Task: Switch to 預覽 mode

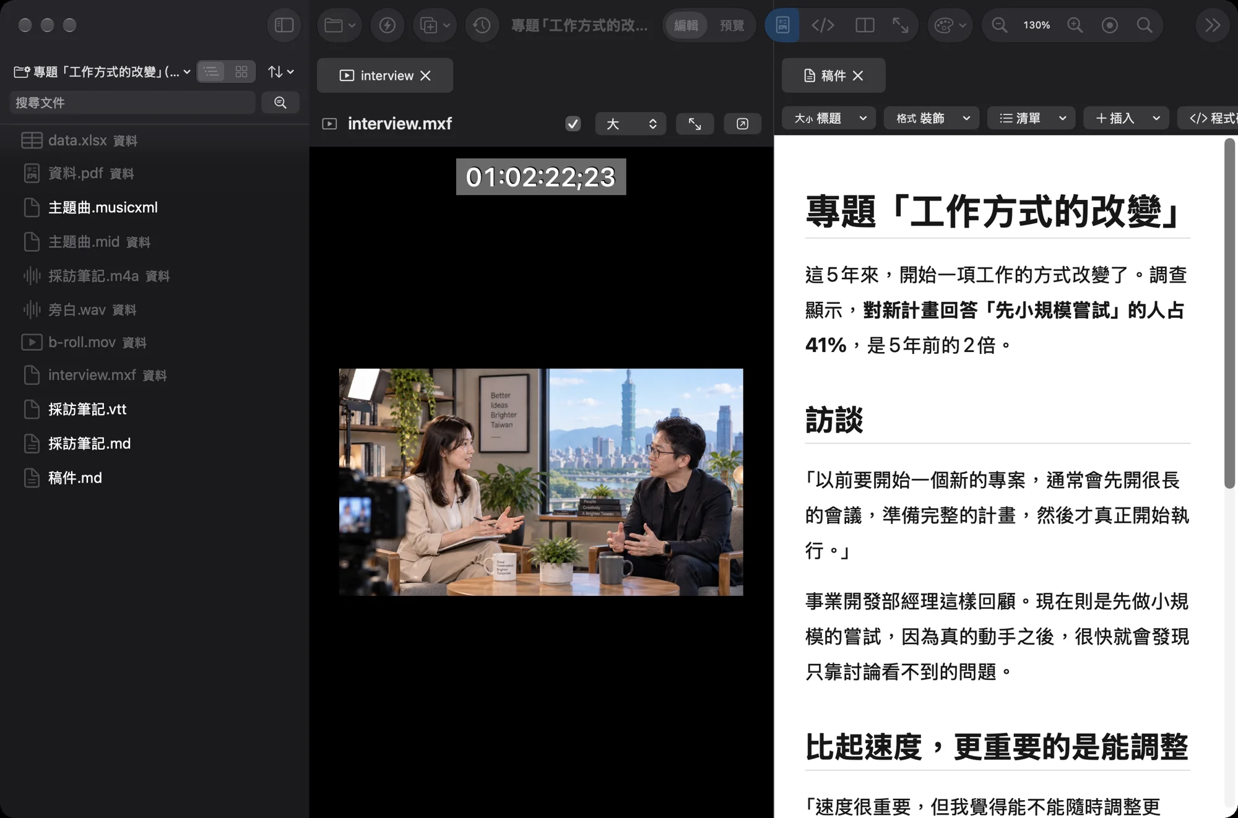Action: point(732,25)
